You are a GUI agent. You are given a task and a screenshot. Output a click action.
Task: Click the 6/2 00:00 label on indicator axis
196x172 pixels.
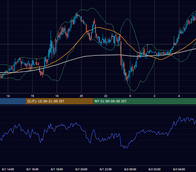130,169
